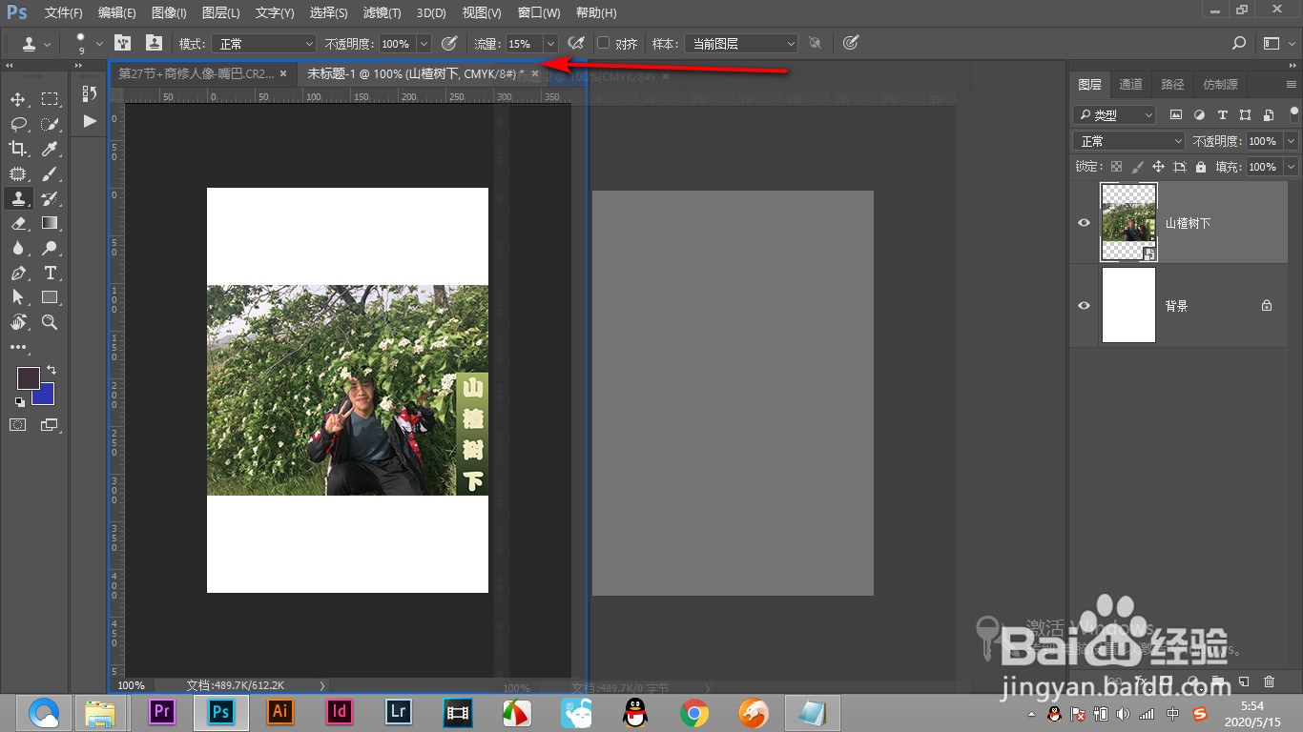Swap foreground and background colors
1303x732 pixels.
(52, 370)
